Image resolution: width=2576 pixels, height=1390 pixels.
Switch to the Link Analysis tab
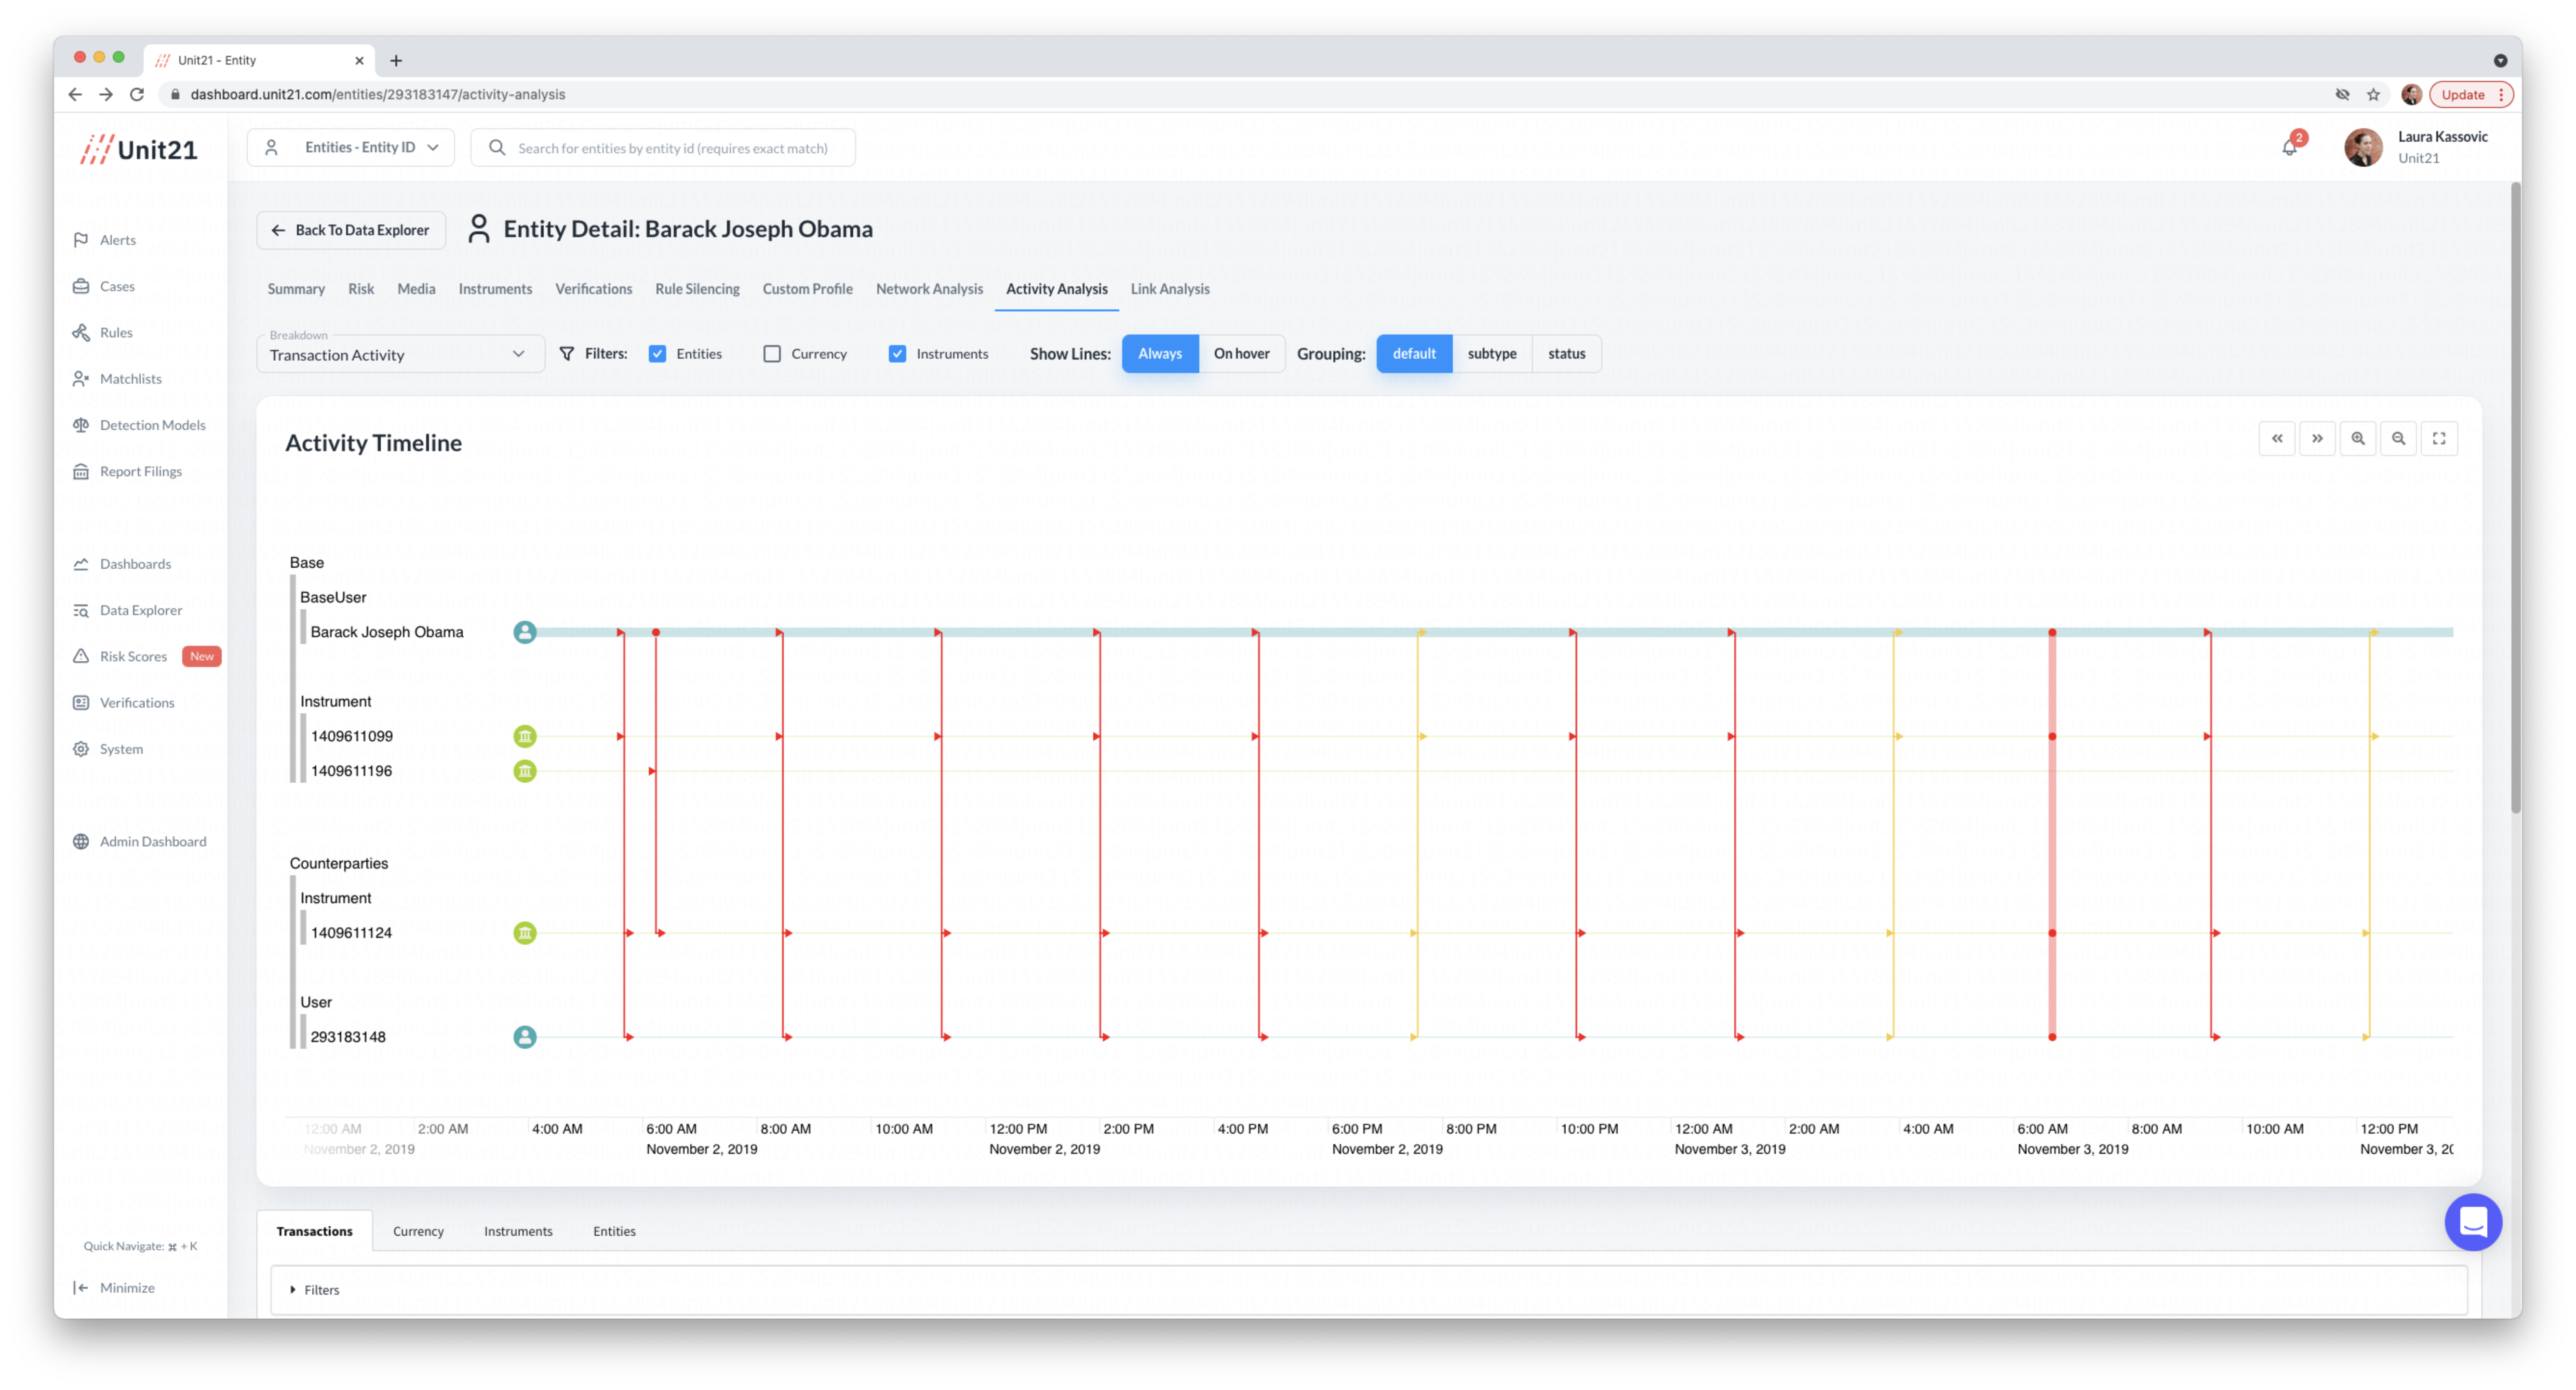coord(1169,289)
